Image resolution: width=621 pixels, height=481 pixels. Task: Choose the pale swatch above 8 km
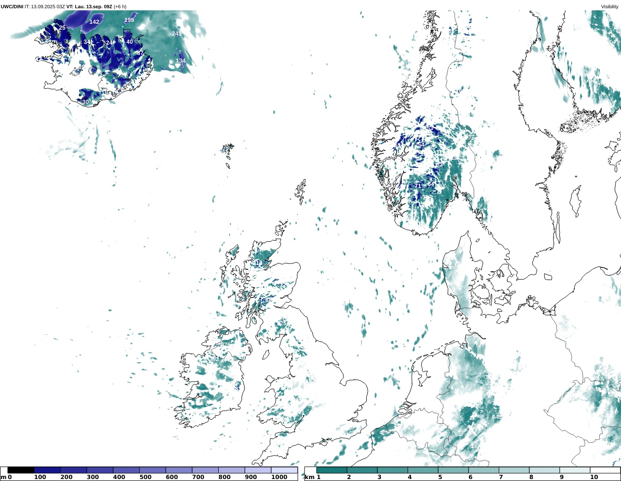[x=544, y=470]
